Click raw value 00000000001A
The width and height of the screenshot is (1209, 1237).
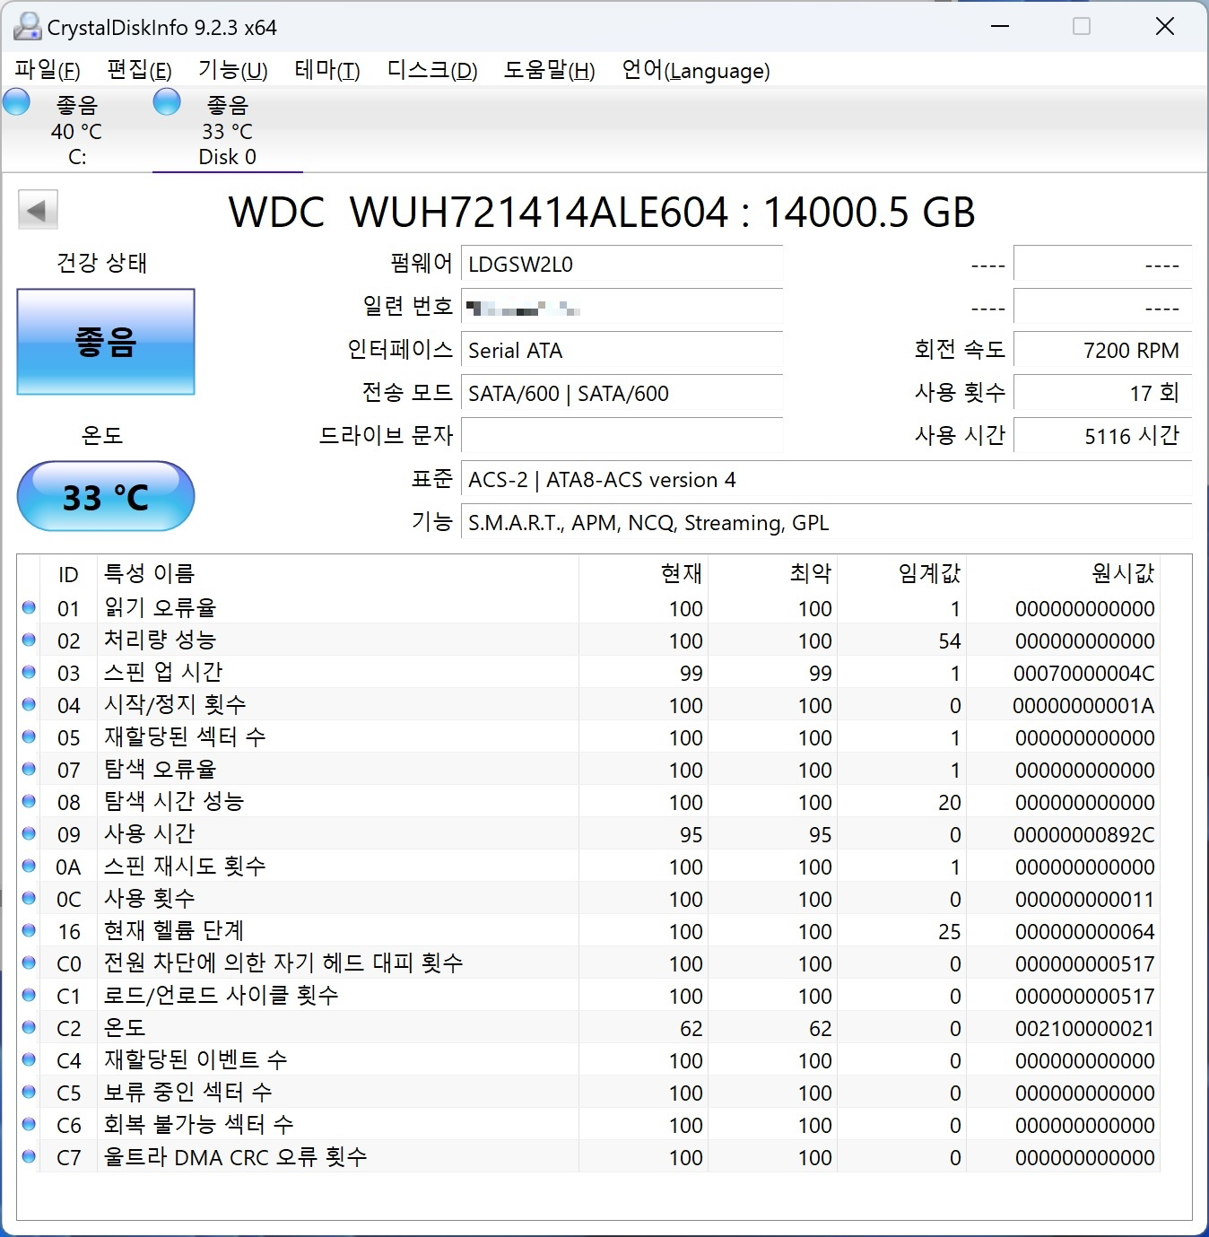tap(1083, 706)
